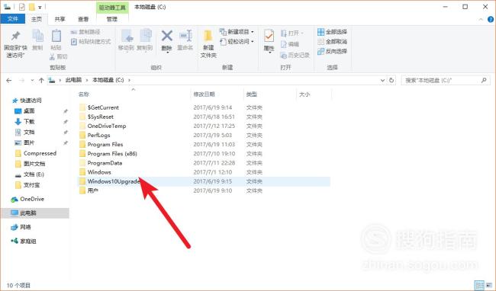Switch to the 共享 share tab
The height and width of the screenshot is (291, 496).
click(60, 19)
